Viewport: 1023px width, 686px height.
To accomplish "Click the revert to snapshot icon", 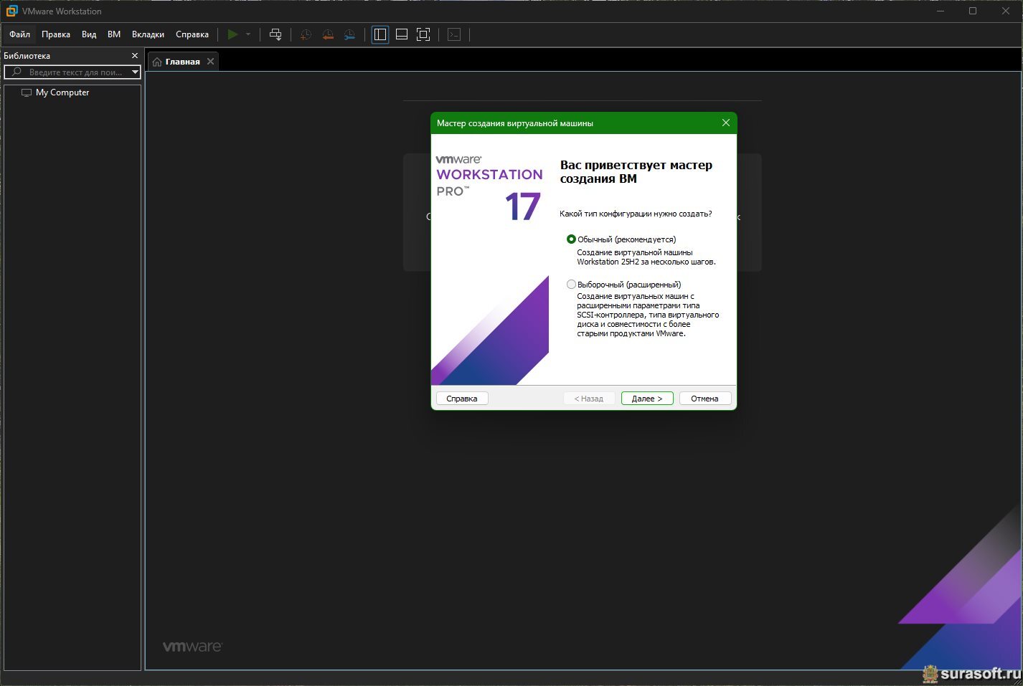I will pyautogui.click(x=328, y=34).
